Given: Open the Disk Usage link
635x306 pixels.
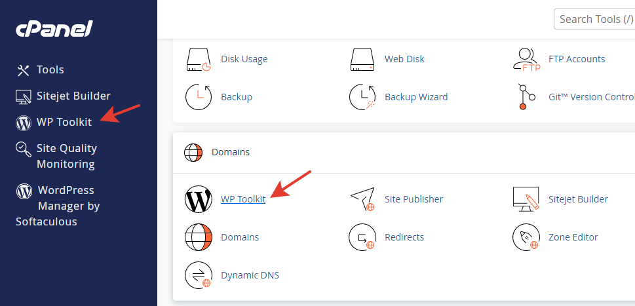Looking at the screenshot, I should 244,59.
